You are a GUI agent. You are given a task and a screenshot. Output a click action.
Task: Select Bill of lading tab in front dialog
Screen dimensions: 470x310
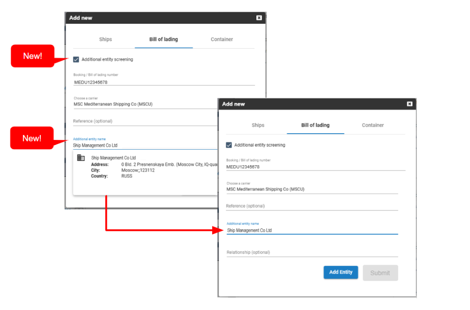tap(315, 125)
